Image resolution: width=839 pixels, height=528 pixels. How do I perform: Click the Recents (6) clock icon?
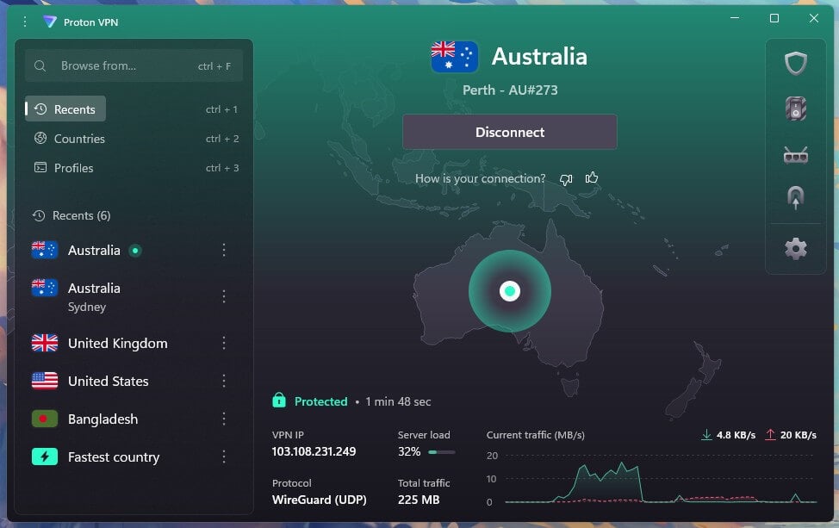pyautogui.click(x=39, y=215)
